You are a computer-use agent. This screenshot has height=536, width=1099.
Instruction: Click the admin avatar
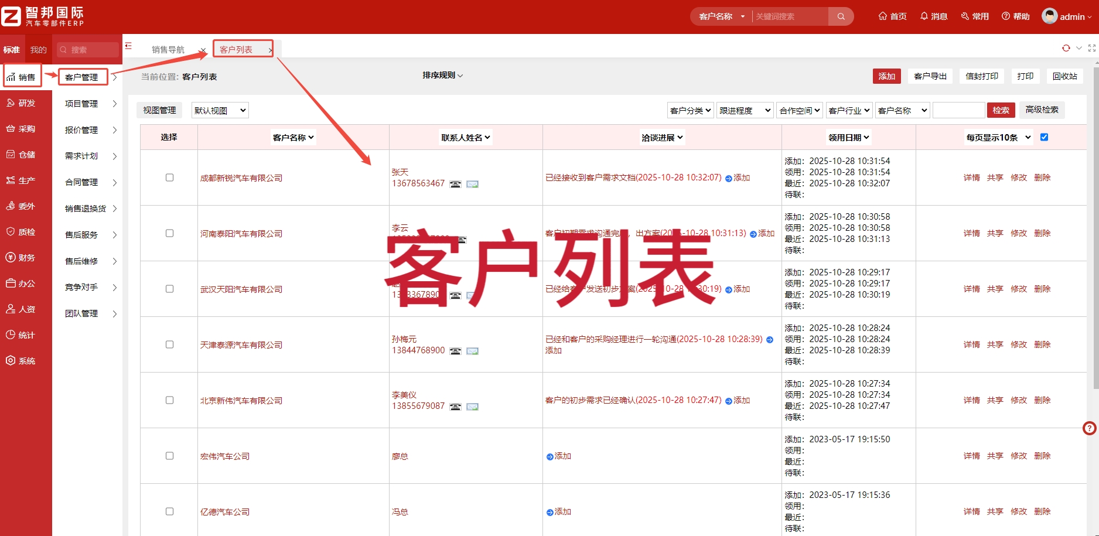1049,16
